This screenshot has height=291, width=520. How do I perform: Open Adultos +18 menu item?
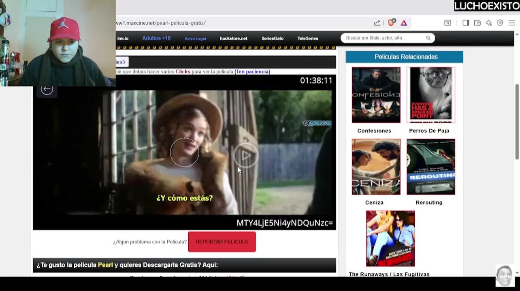click(156, 38)
